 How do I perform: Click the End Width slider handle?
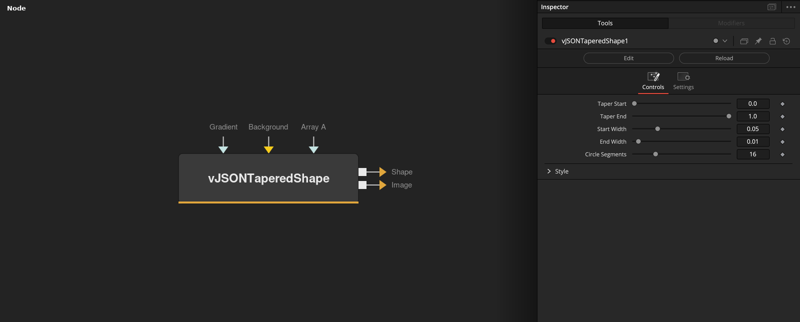[638, 141]
